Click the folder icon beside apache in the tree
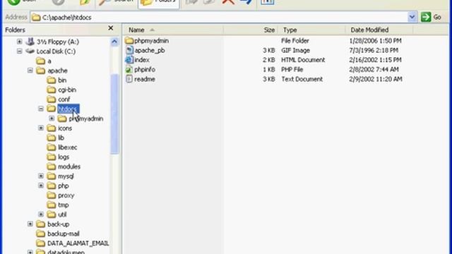This screenshot has width=452, height=254. click(x=41, y=71)
